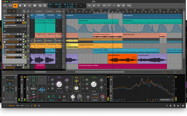Switch to the ARRANGE view
The width and height of the screenshot is (187, 116).
coord(11,105)
